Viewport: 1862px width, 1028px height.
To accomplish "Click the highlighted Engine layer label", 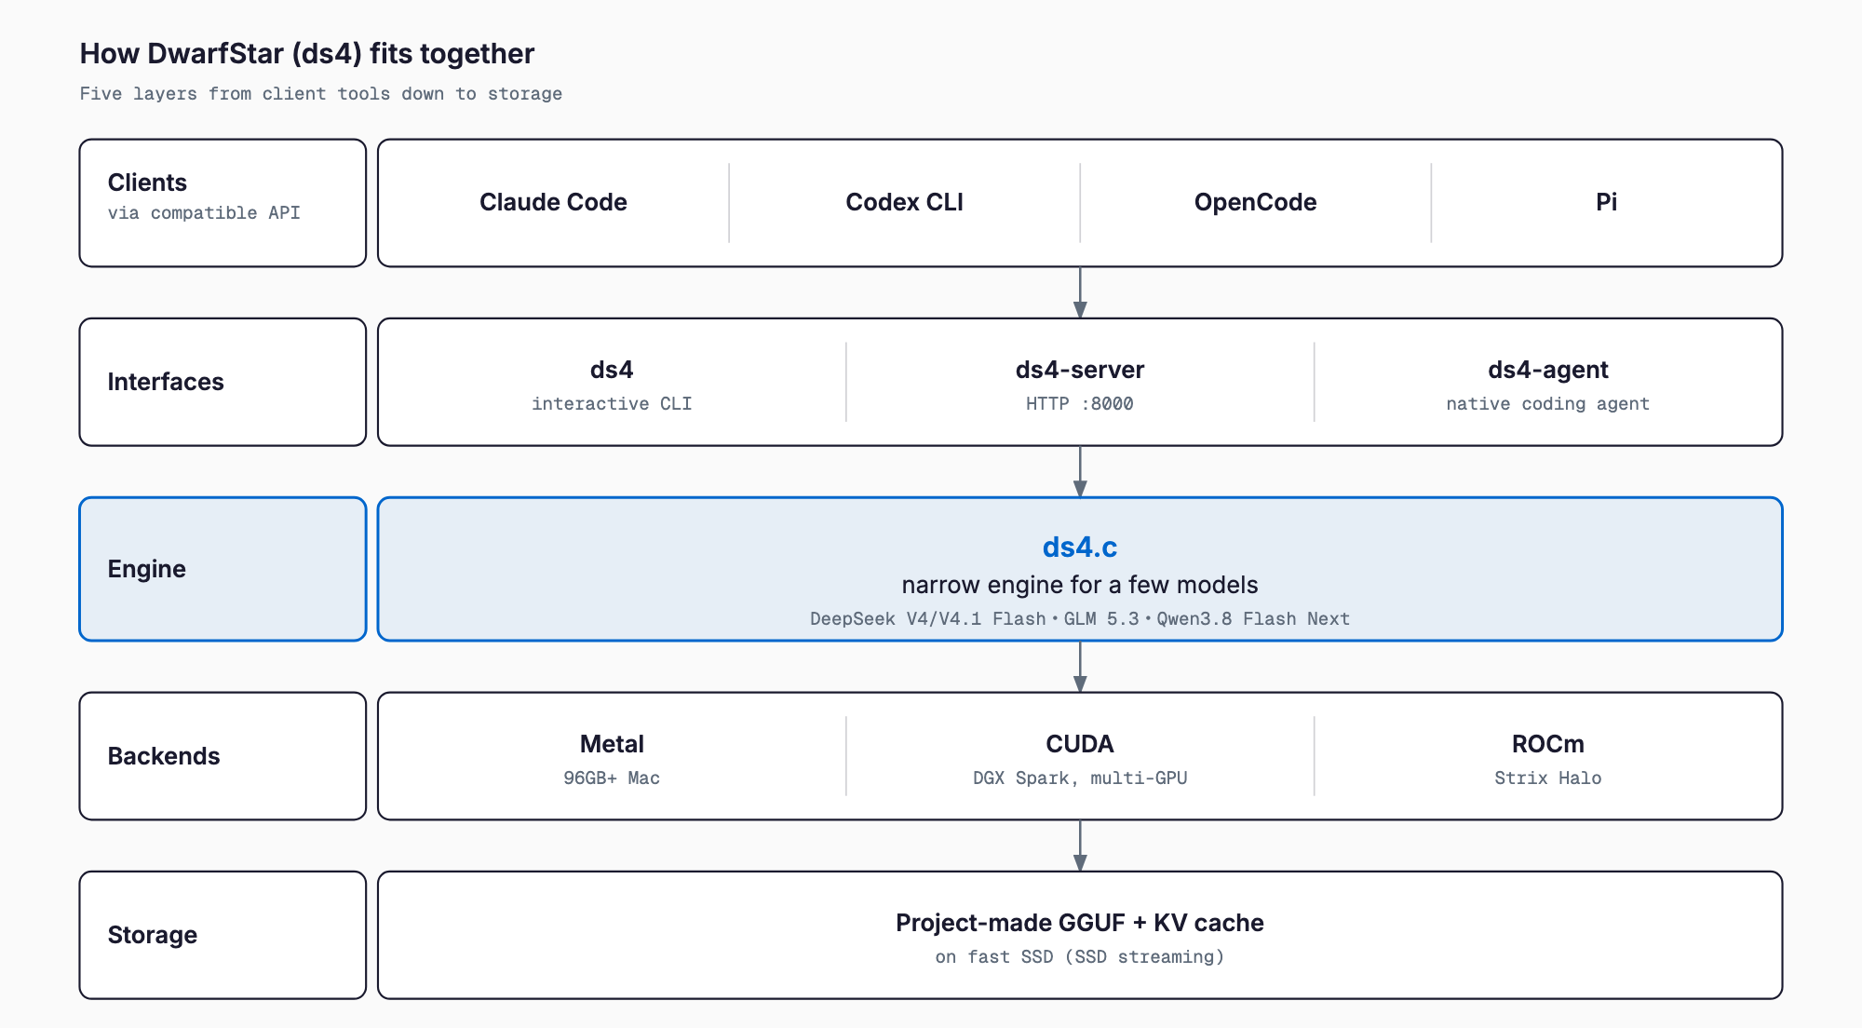I will click(147, 569).
